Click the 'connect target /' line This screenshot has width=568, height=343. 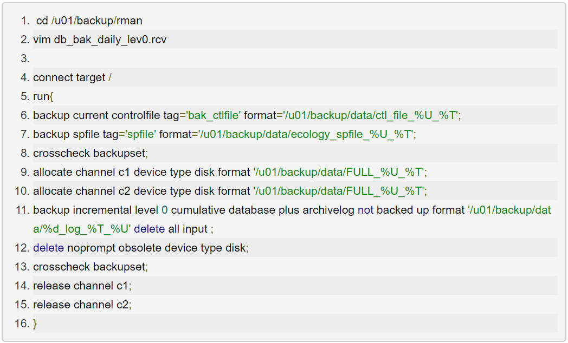coord(72,77)
